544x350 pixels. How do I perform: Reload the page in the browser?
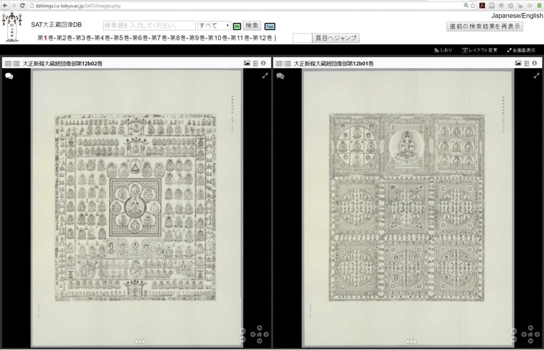pos(22,5)
